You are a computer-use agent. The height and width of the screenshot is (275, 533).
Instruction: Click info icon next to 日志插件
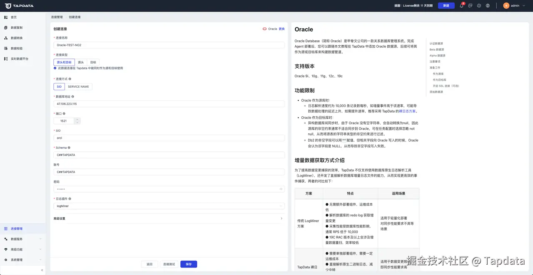point(70,199)
